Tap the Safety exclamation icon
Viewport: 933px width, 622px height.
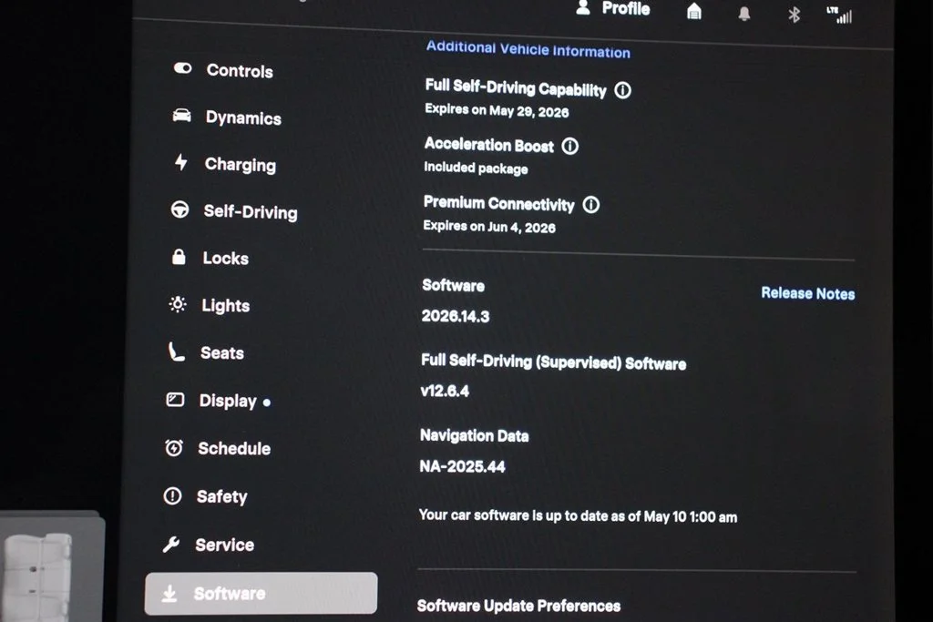click(x=172, y=495)
